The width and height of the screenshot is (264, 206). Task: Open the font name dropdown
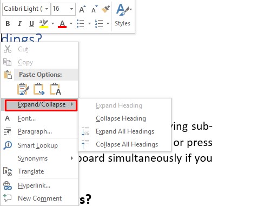click(47, 9)
